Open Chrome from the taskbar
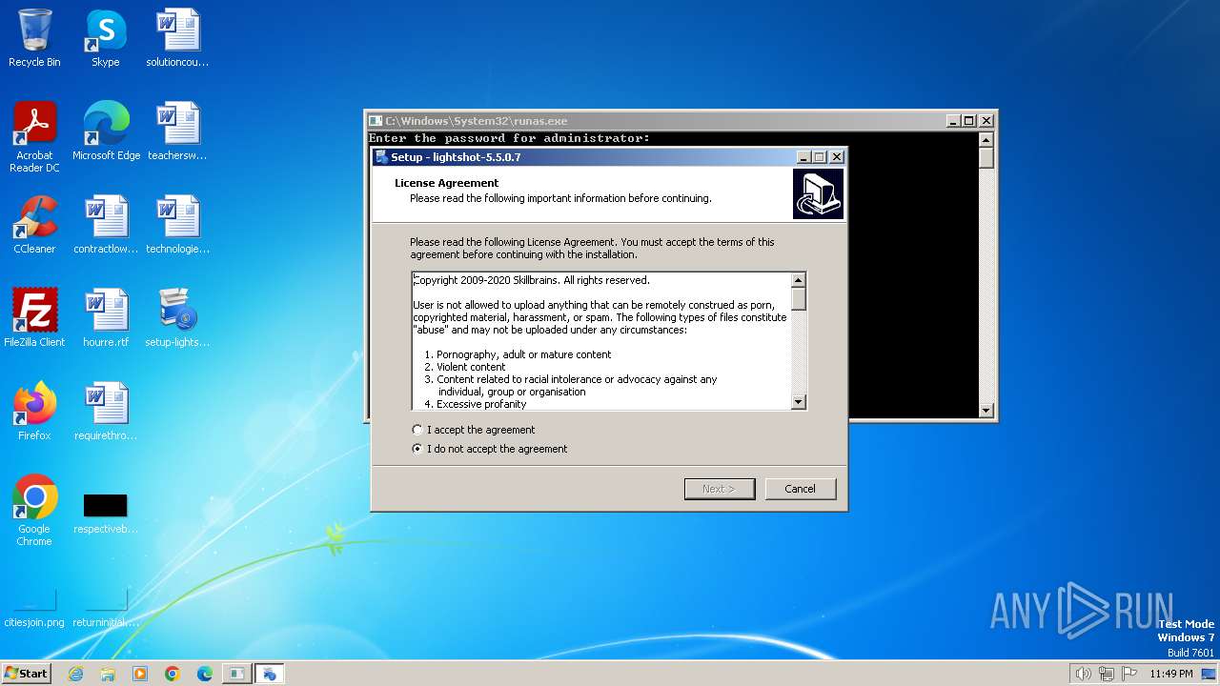The height and width of the screenshot is (686, 1220). tap(173, 674)
